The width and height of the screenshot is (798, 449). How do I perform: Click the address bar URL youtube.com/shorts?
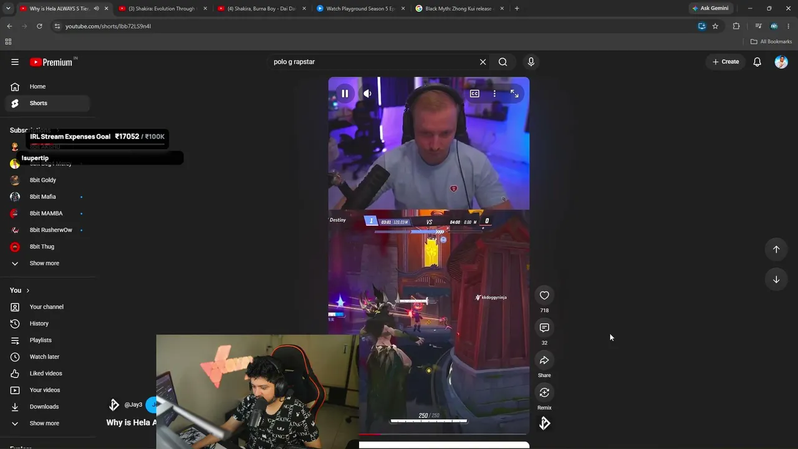[x=108, y=26]
